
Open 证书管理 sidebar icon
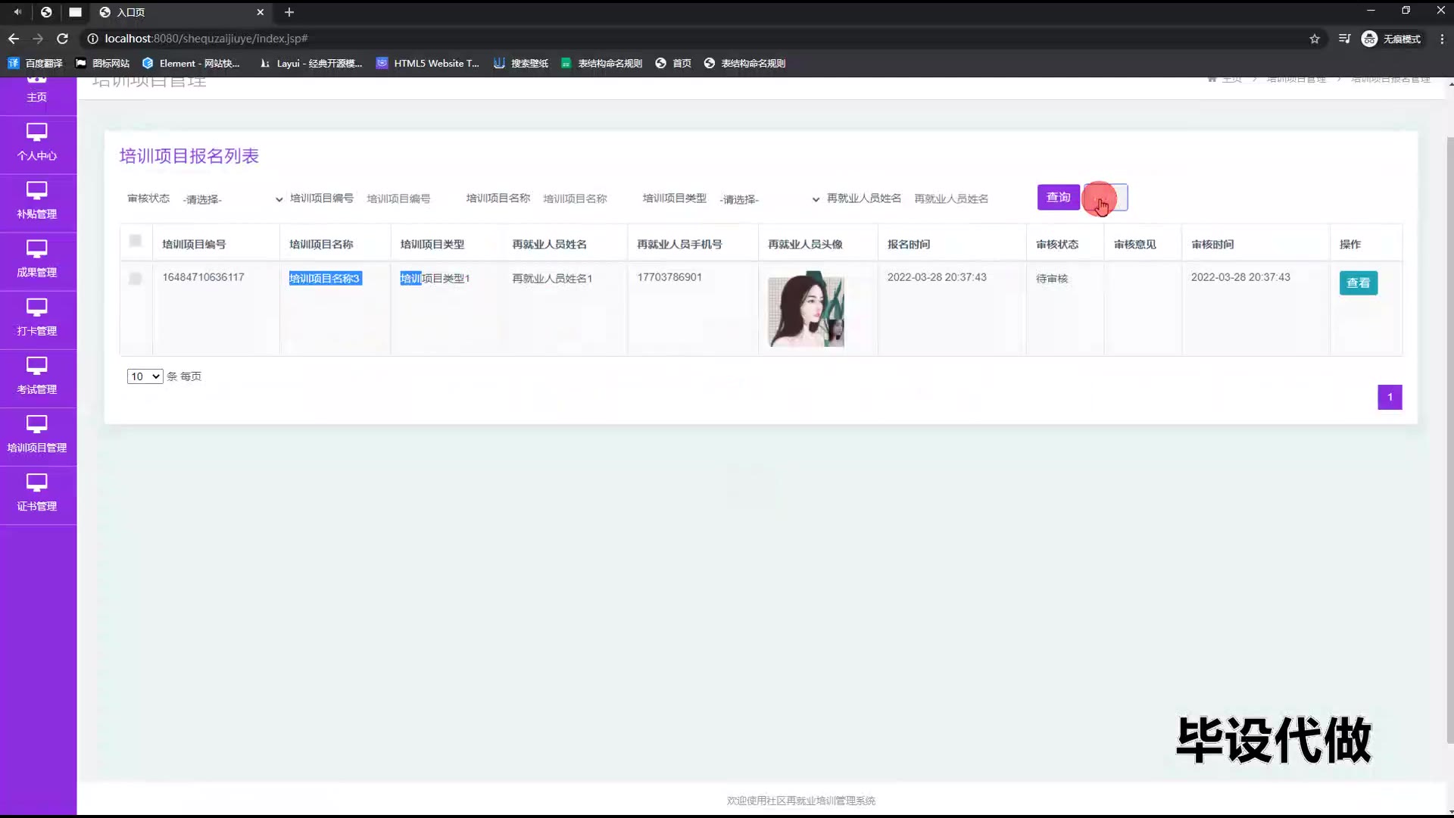coord(36,482)
